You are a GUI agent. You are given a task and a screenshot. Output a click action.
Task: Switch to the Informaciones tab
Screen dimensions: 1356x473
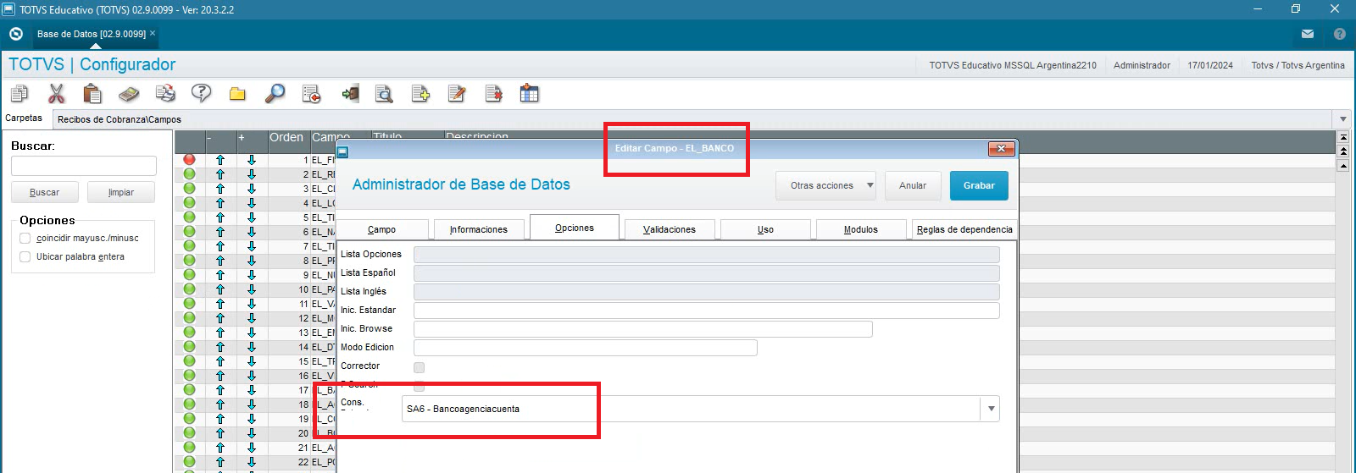pyautogui.click(x=478, y=229)
